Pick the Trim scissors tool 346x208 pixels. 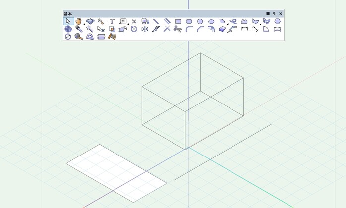178,29
